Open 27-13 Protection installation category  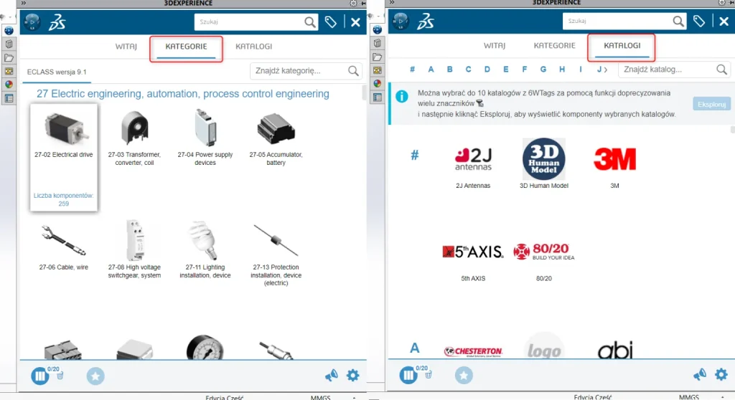276,254
